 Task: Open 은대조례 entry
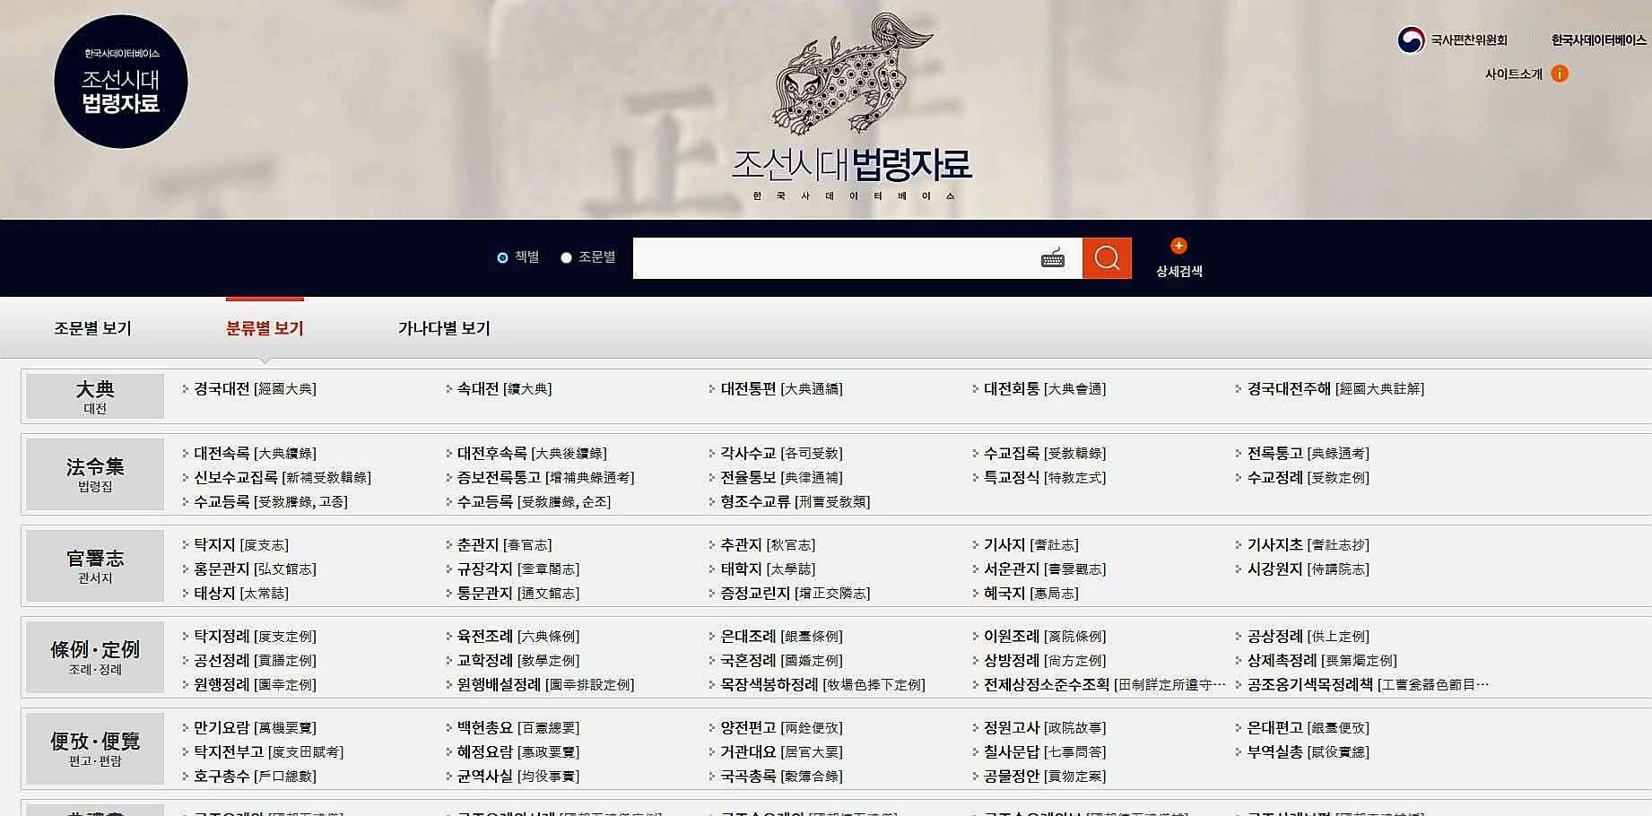(781, 637)
